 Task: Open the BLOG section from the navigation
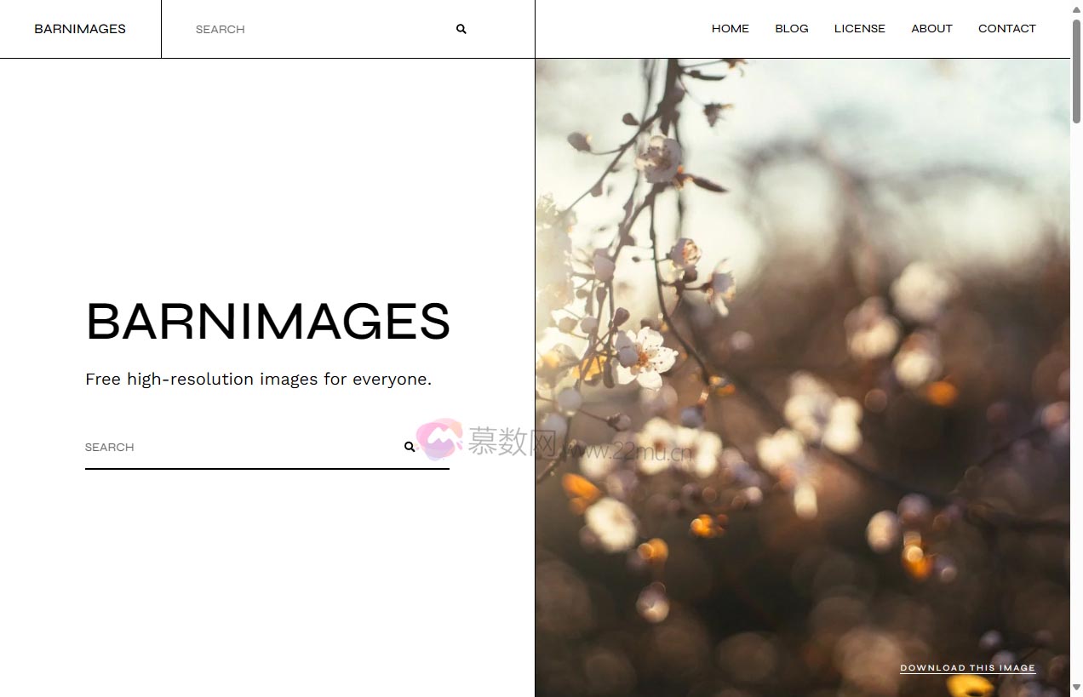click(791, 28)
